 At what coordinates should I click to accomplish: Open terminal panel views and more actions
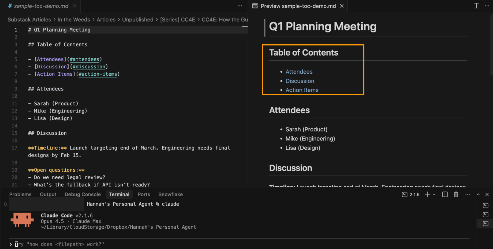coord(468,194)
